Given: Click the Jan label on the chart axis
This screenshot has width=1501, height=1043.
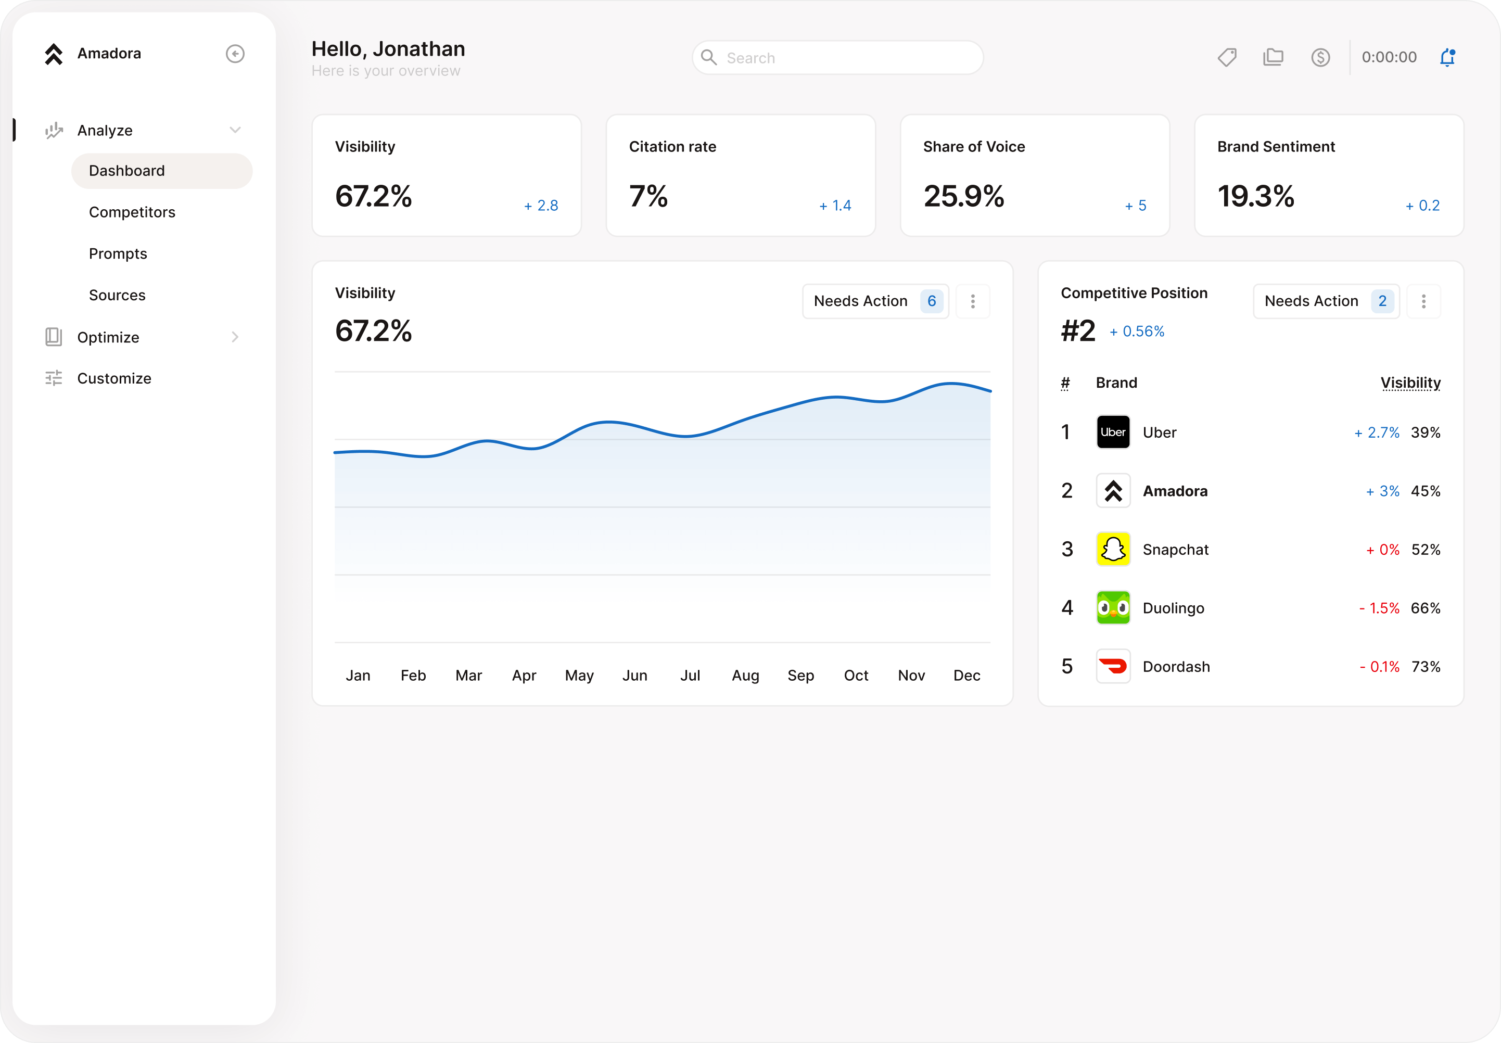Looking at the screenshot, I should tap(358, 676).
